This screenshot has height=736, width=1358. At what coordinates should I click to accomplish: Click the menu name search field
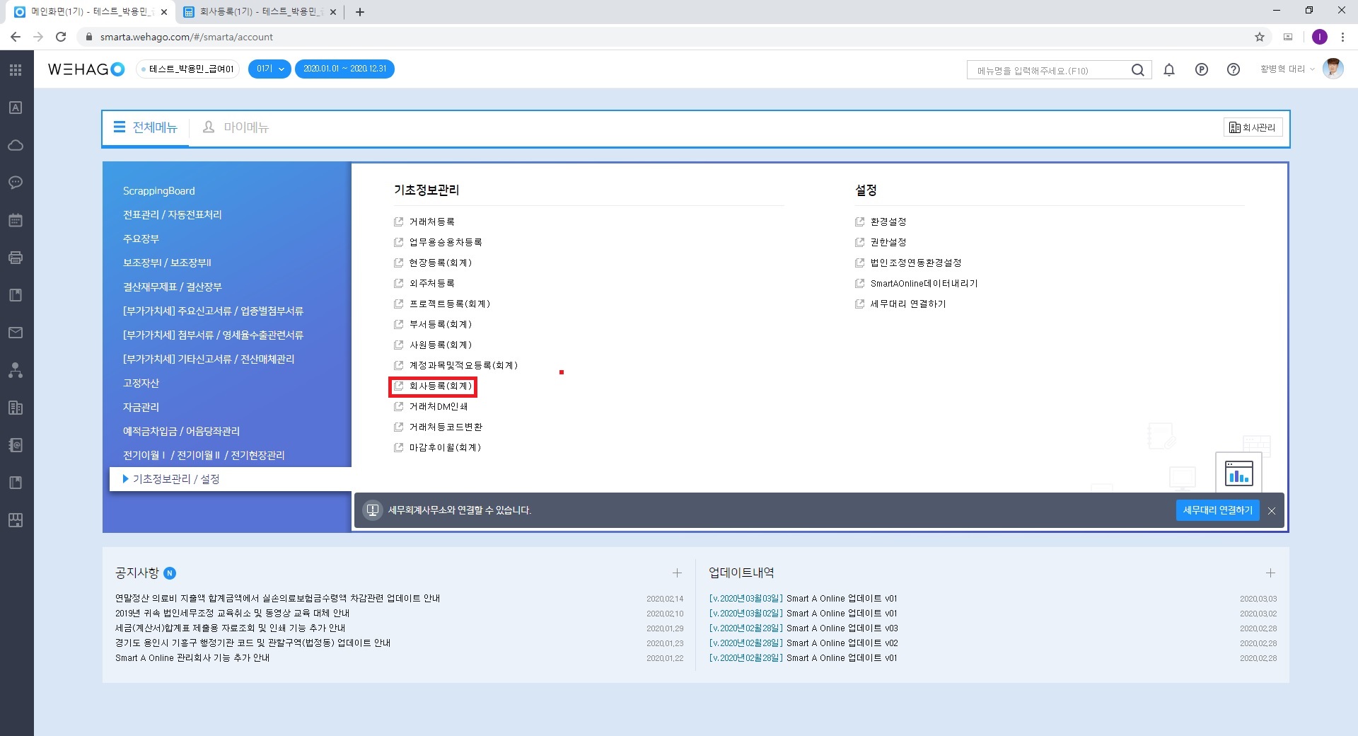(x=1047, y=70)
